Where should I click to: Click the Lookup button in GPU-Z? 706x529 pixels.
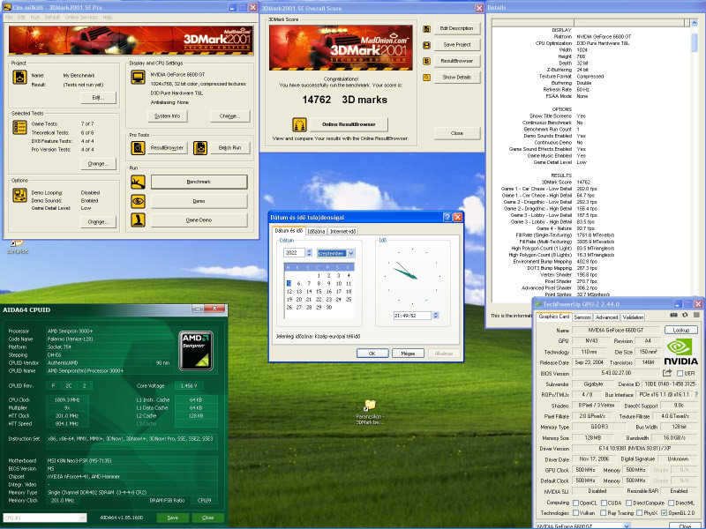680,330
